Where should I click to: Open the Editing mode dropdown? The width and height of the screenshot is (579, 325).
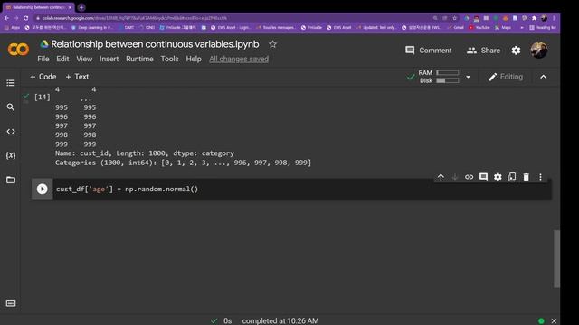pyautogui.click(x=506, y=77)
